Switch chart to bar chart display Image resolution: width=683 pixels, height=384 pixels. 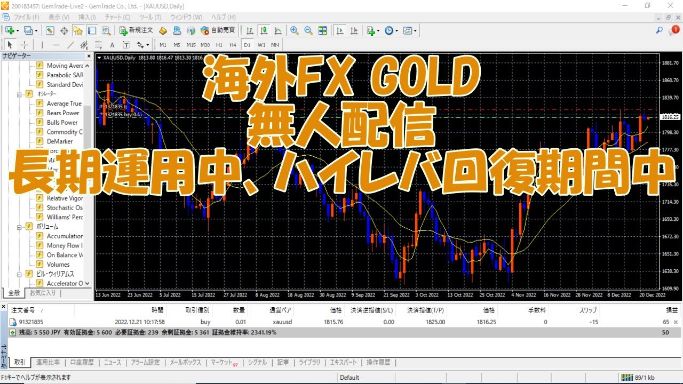tap(250, 30)
